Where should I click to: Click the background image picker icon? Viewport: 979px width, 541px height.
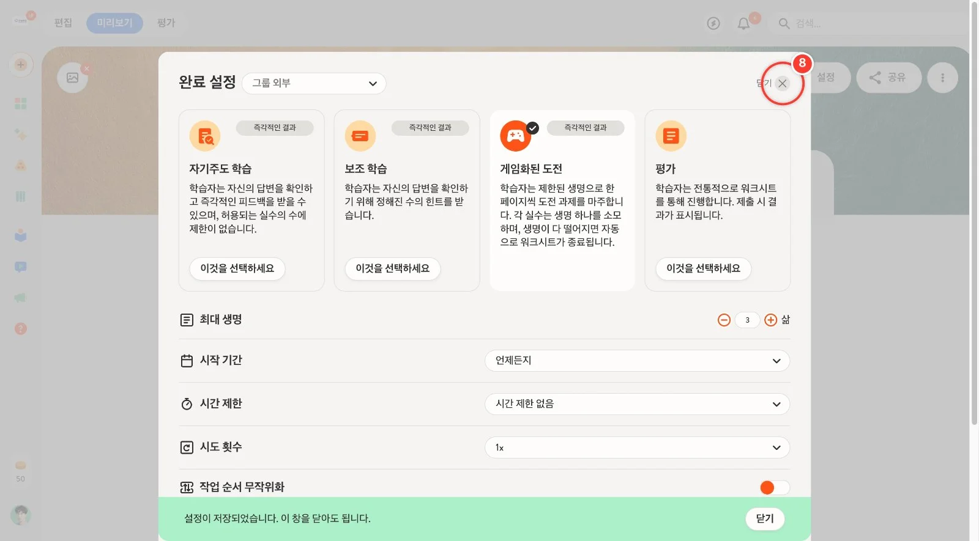[72, 78]
